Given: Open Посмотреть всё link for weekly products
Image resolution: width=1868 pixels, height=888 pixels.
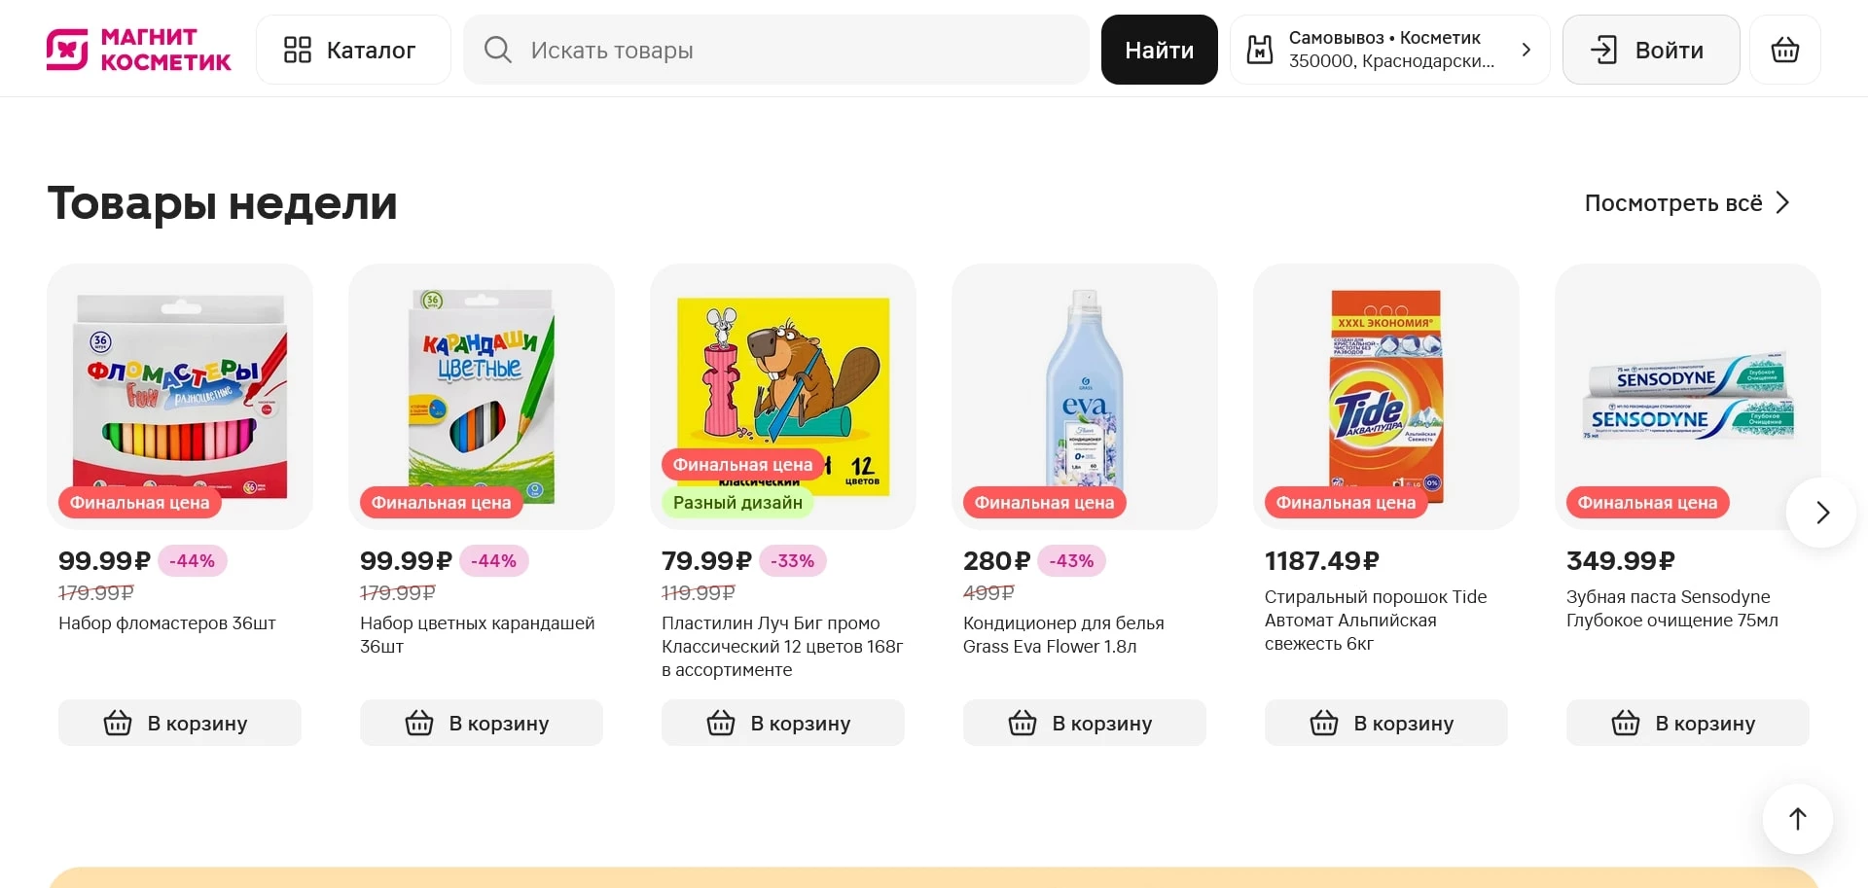Looking at the screenshot, I should (x=1672, y=203).
